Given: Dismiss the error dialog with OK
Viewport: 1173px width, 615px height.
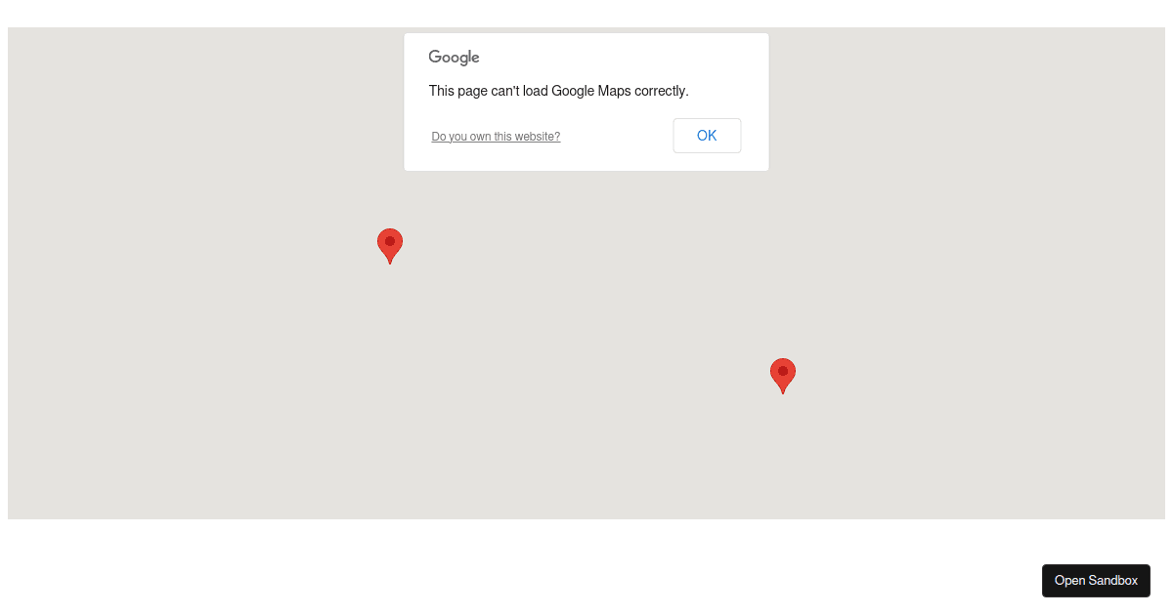Looking at the screenshot, I should [x=707, y=136].
